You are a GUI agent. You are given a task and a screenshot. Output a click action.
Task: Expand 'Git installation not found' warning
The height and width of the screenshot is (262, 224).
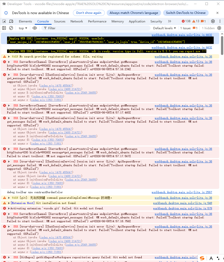(9, 203)
